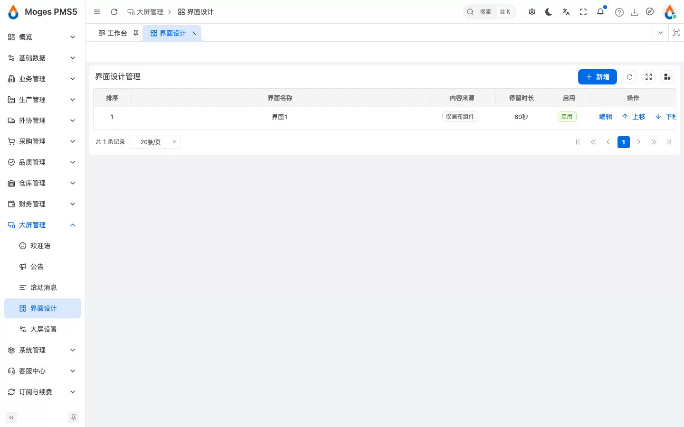
Task: Click 下移 for 界面1
Action: [x=665, y=117]
